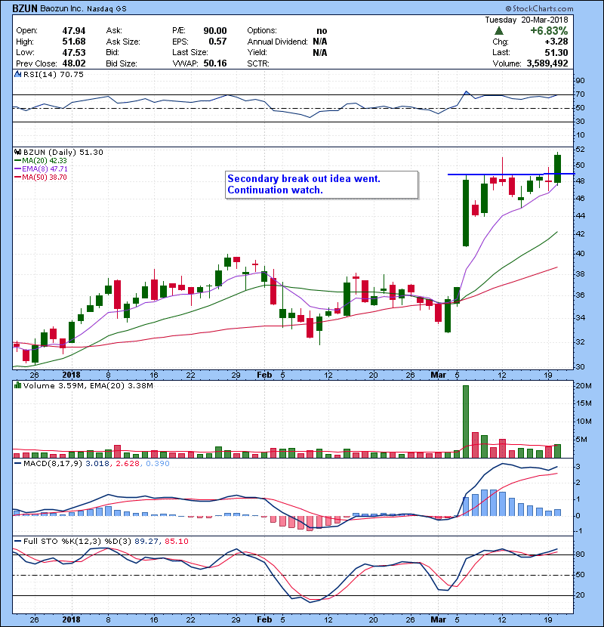Click the +6.83% percent change value

coord(549,31)
